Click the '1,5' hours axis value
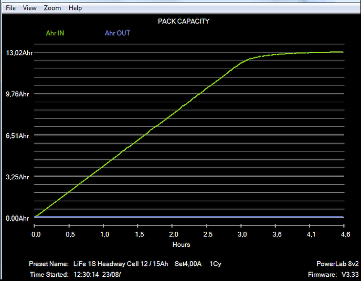Image resolution: width=361 pixels, height=281 pixels. (x=140, y=234)
